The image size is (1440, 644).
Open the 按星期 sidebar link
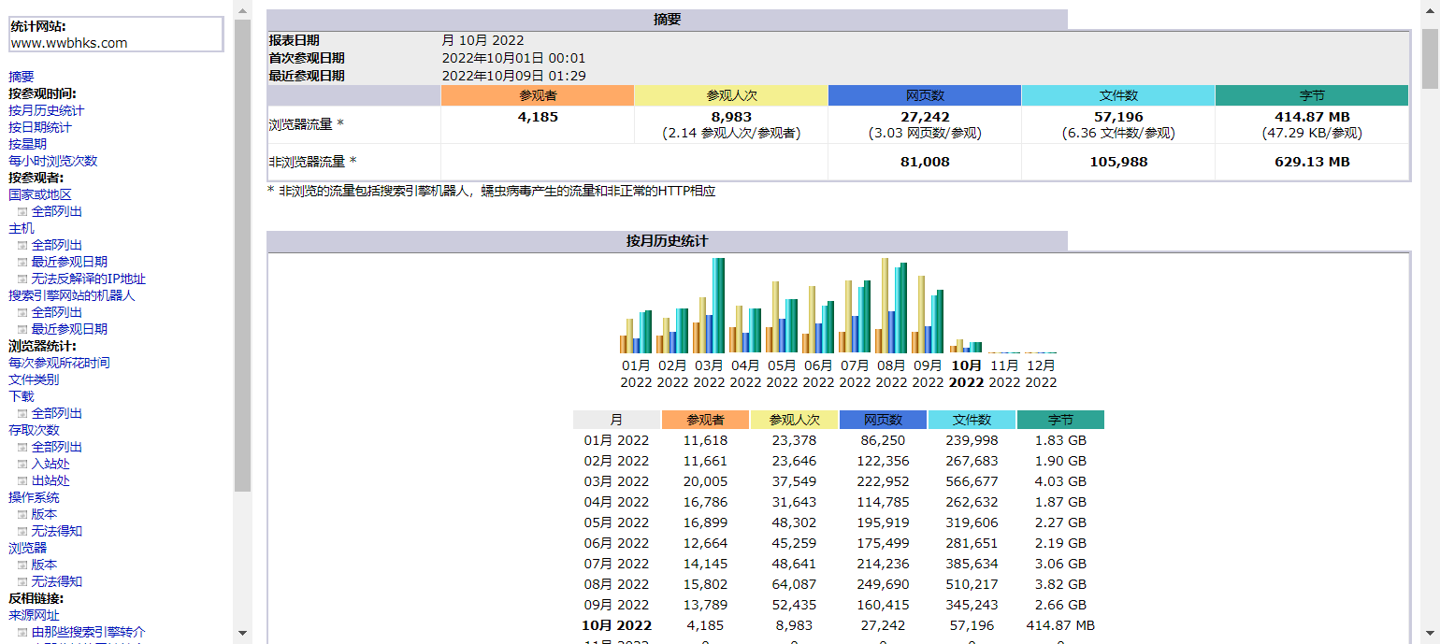pos(27,144)
